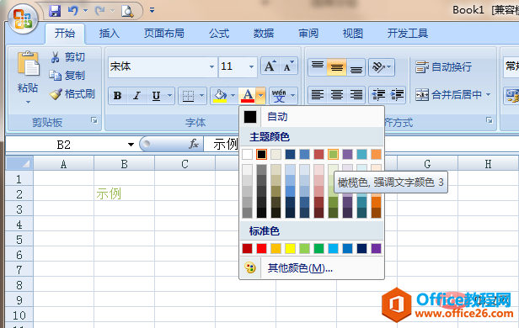Expand the fill color dropdown arrow
519x328 pixels.
[x=233, y=96]
